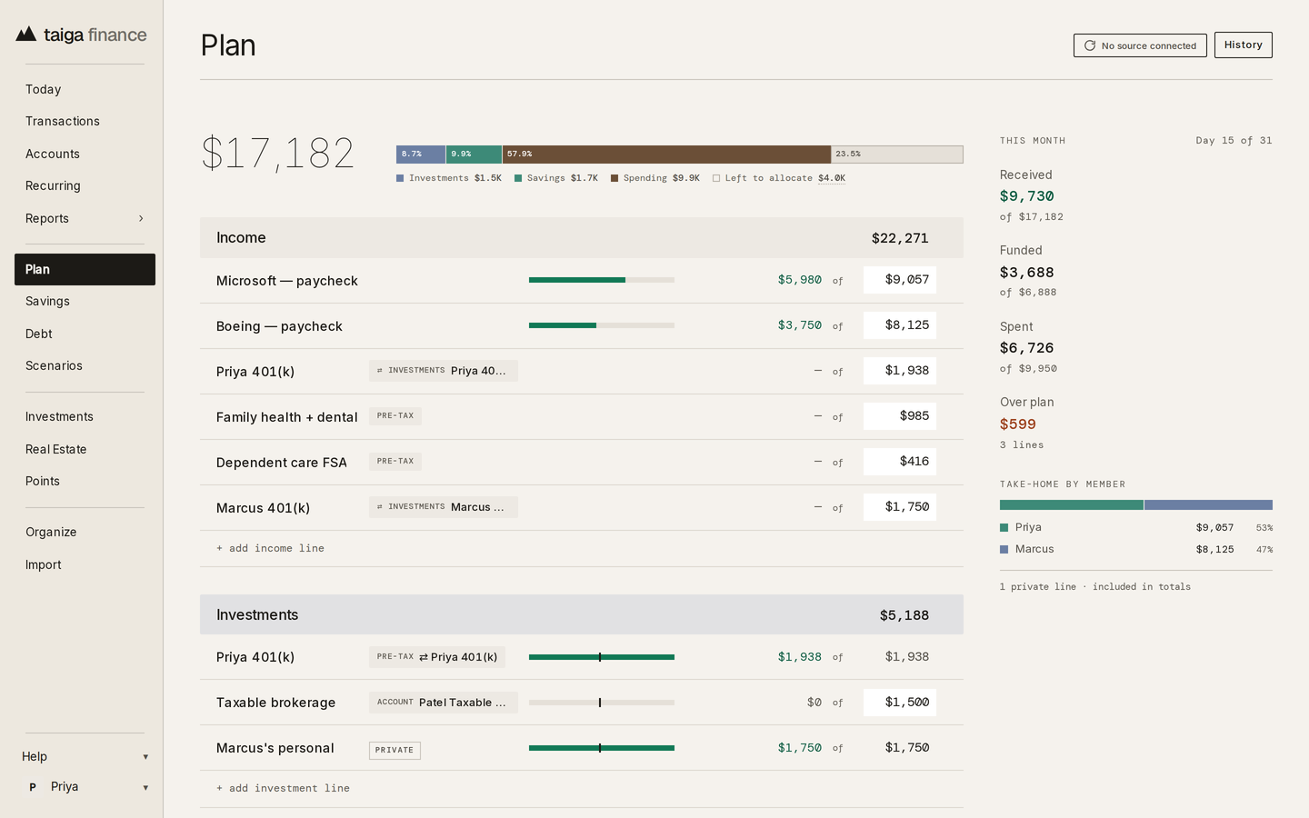Click the refresh icon in No source connected
Image resolution: width=1309 pixels, height=818 pixels.
click(1090, 45)
